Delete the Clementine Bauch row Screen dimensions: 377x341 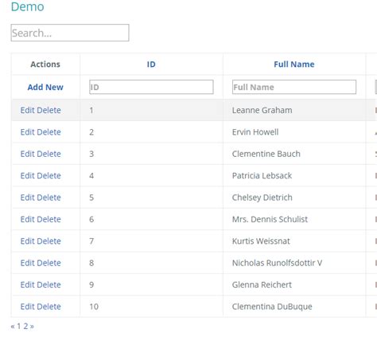click(49, 154)
